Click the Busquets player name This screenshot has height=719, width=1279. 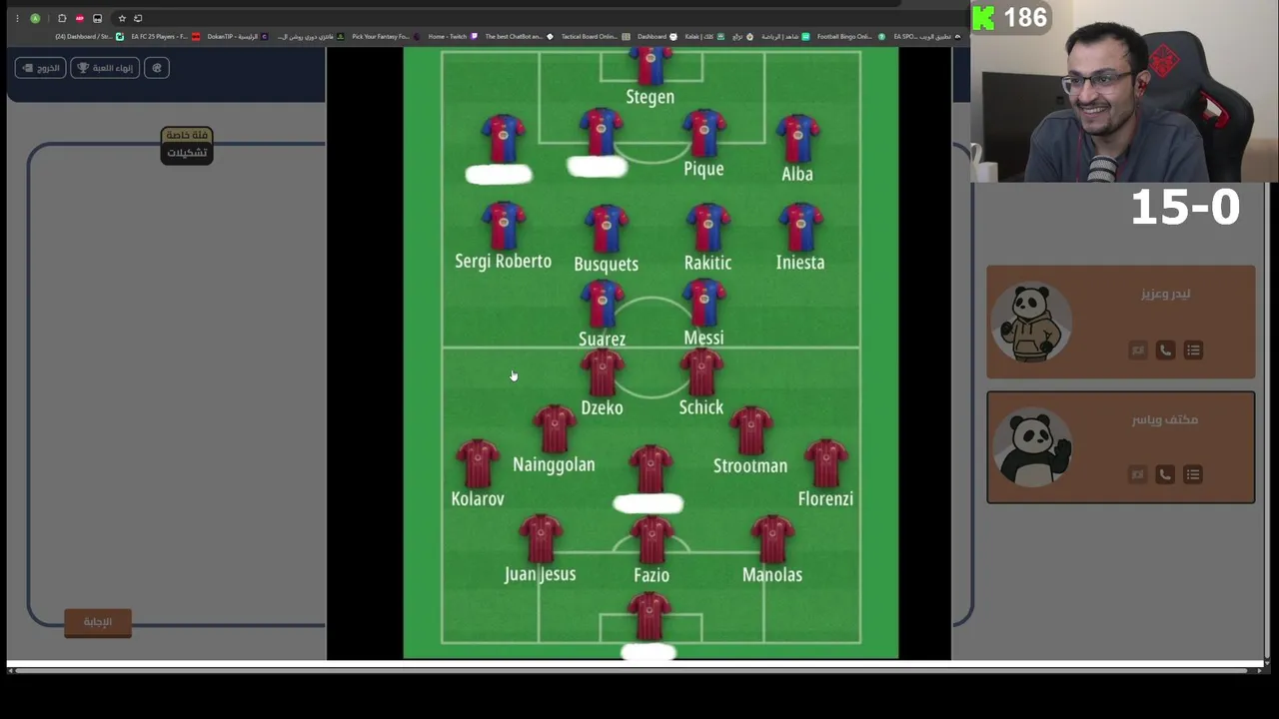606,264
